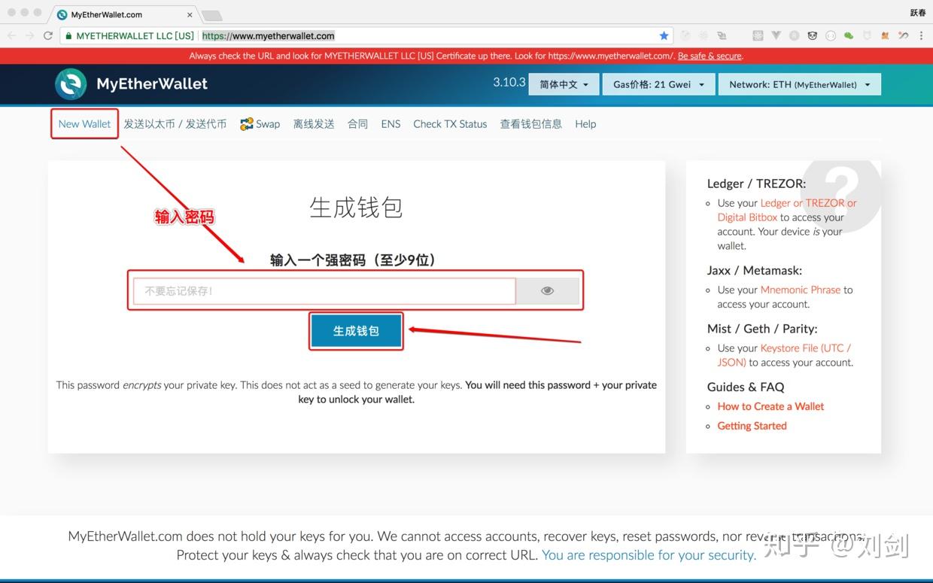This screenshot has height=583, width=933.
Task: Open the Network: ETH selector
Action: (x=799, y=84)
